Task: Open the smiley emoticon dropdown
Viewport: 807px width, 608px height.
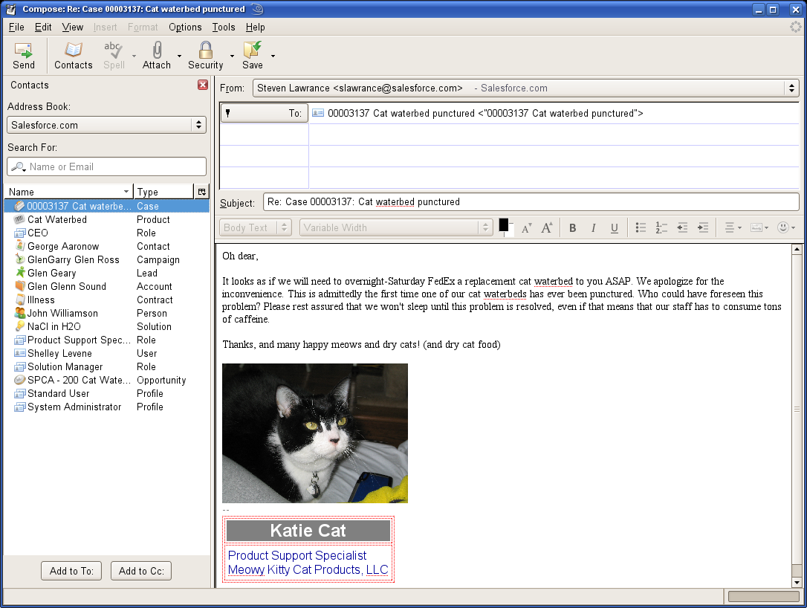Action: [x=786, y=227]
